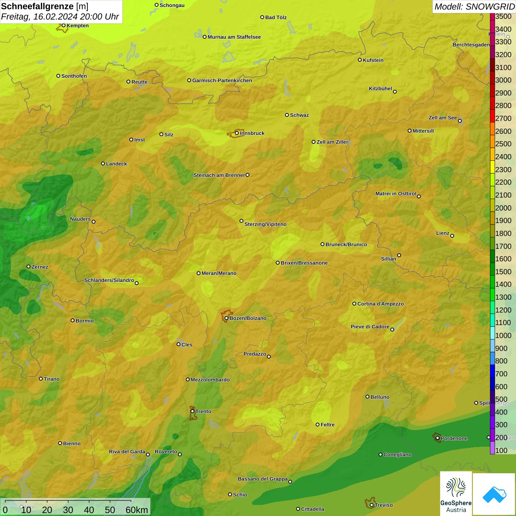Click the 30 scale bar tick label
The image size is (516, 516).
click(68, 510)
